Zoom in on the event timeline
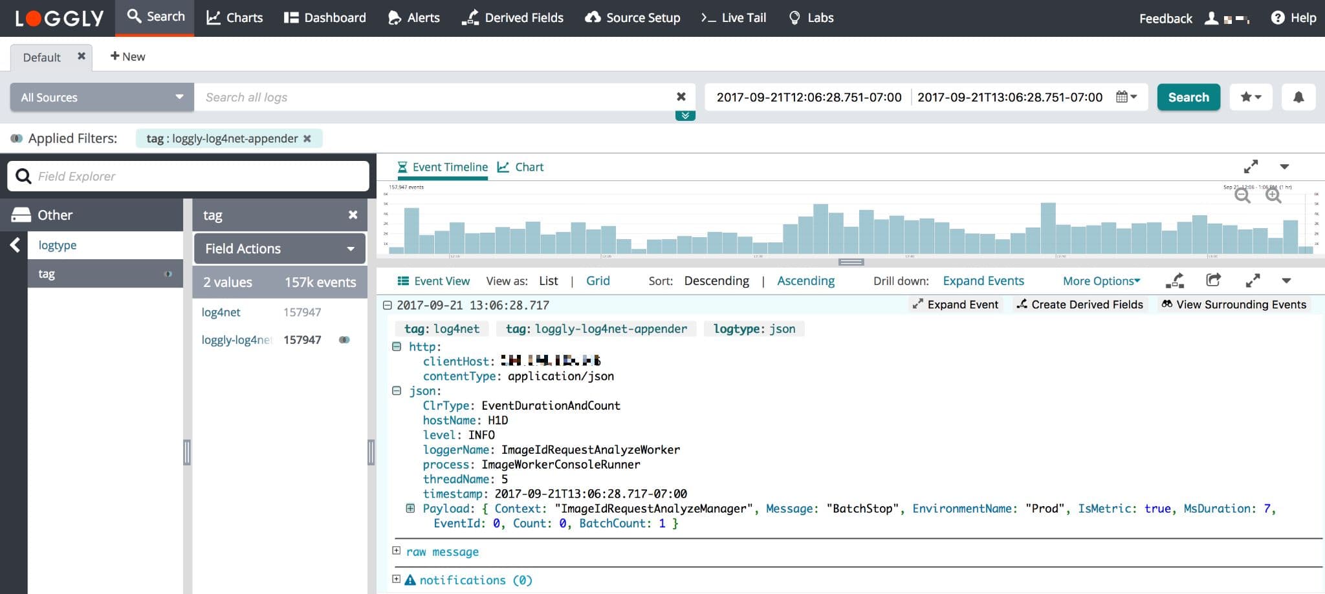Image resolution: width=1325 pixels, height=594 pixels. pyautogui.click(x=1273, y=195)
